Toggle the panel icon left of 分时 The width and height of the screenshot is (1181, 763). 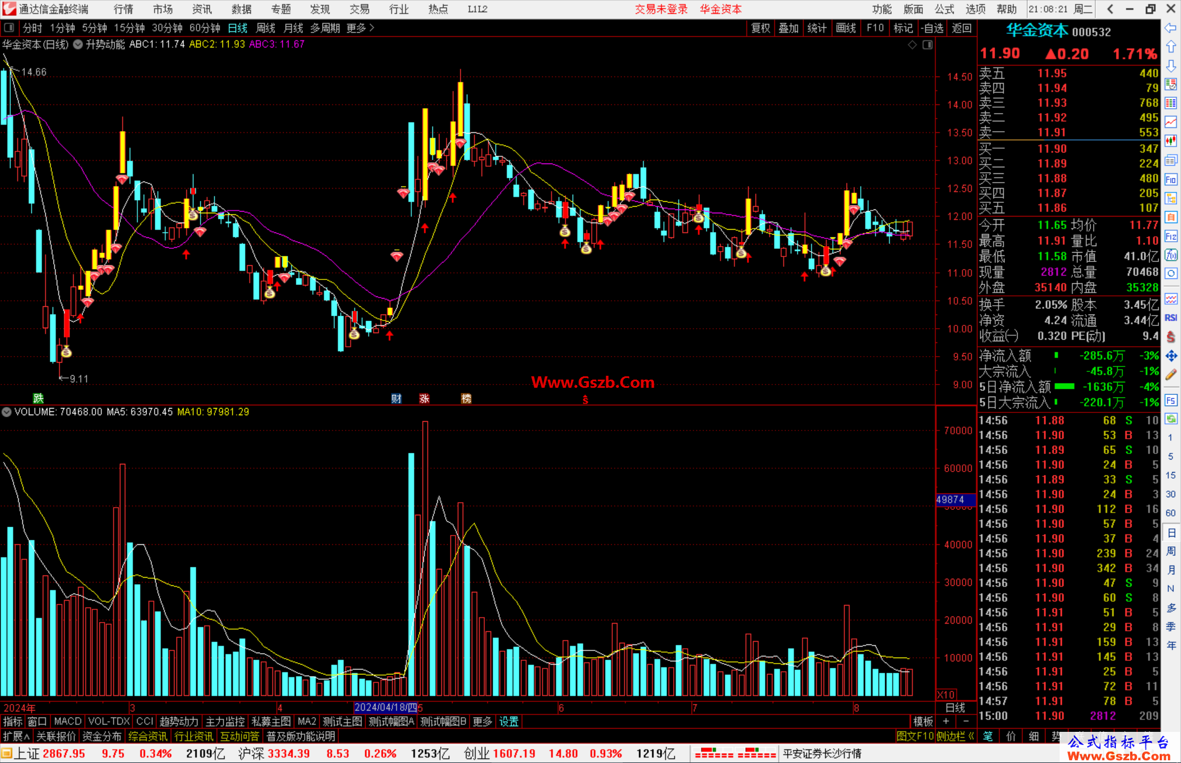pos(9,27)
